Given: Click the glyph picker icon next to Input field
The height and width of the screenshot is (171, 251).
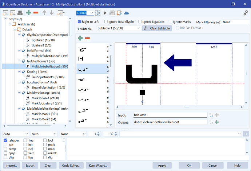Looking at the screenshot, I should [x=211, y=115].
